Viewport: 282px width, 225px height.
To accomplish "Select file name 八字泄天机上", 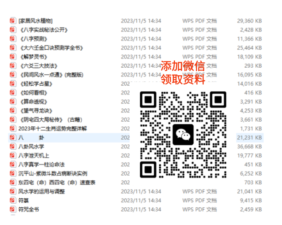I will click(34, 156).
